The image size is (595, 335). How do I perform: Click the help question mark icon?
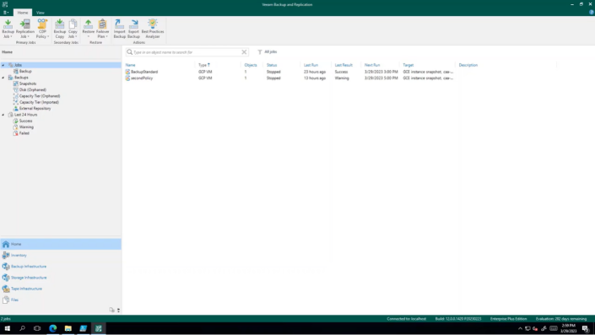point(592,12)
